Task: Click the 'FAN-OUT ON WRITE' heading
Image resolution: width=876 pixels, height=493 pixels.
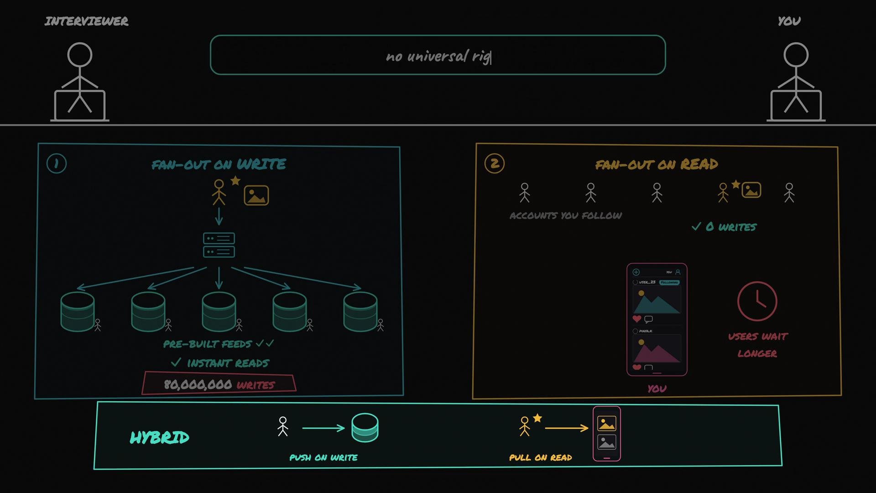Action: 219,164
